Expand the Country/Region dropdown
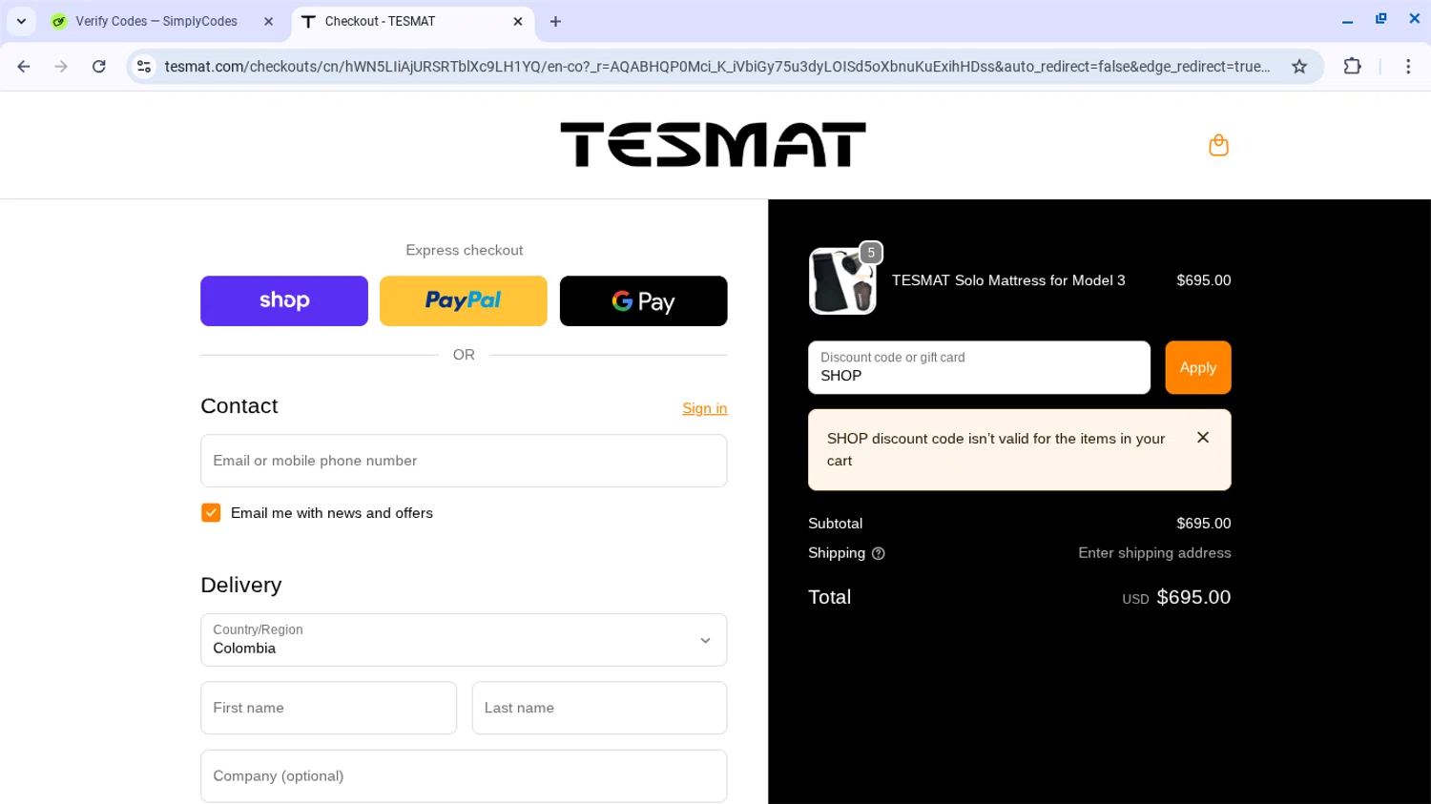 pyautogui.click(x=464, y=640)
